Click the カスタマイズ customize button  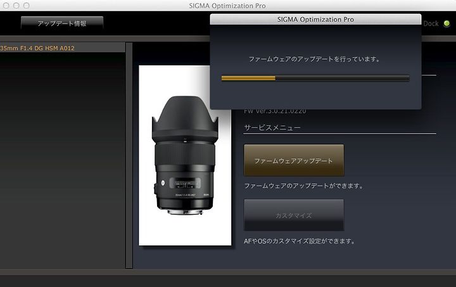(x=294, y=215)
